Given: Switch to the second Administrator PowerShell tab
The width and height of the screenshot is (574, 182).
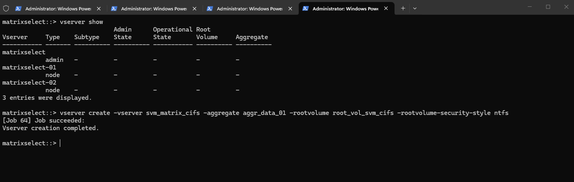Looking at the screenshot, I should click(x=154, y=8).
